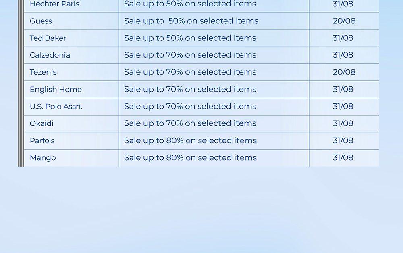Click the 20/08 date in Guess row

(344, 21)
